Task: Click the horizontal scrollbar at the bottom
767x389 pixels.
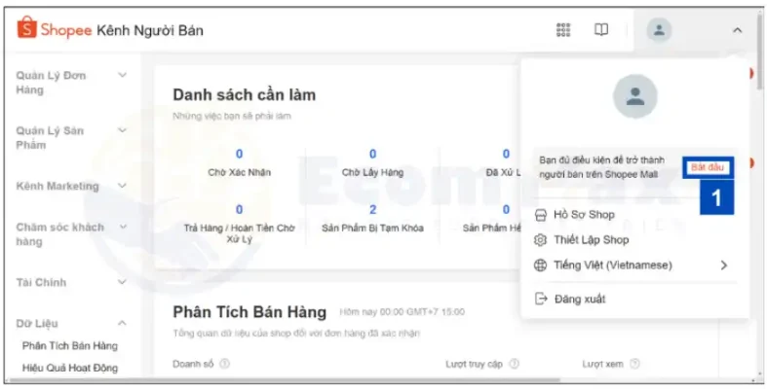Action: tap(284, 379)
